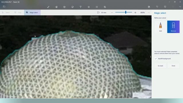Select the Remove refine tool
This screenshot has width=183, height=103.
(173, 27)
